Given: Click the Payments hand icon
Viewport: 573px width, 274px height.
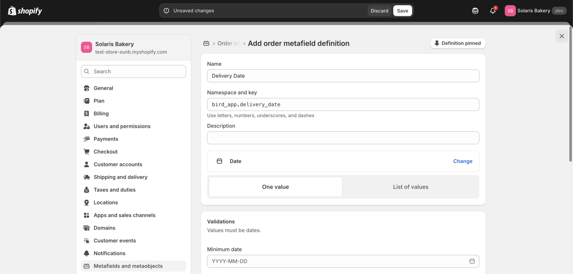Looking at the screenshot, I should pyautogui.click(x=86, y=139).
